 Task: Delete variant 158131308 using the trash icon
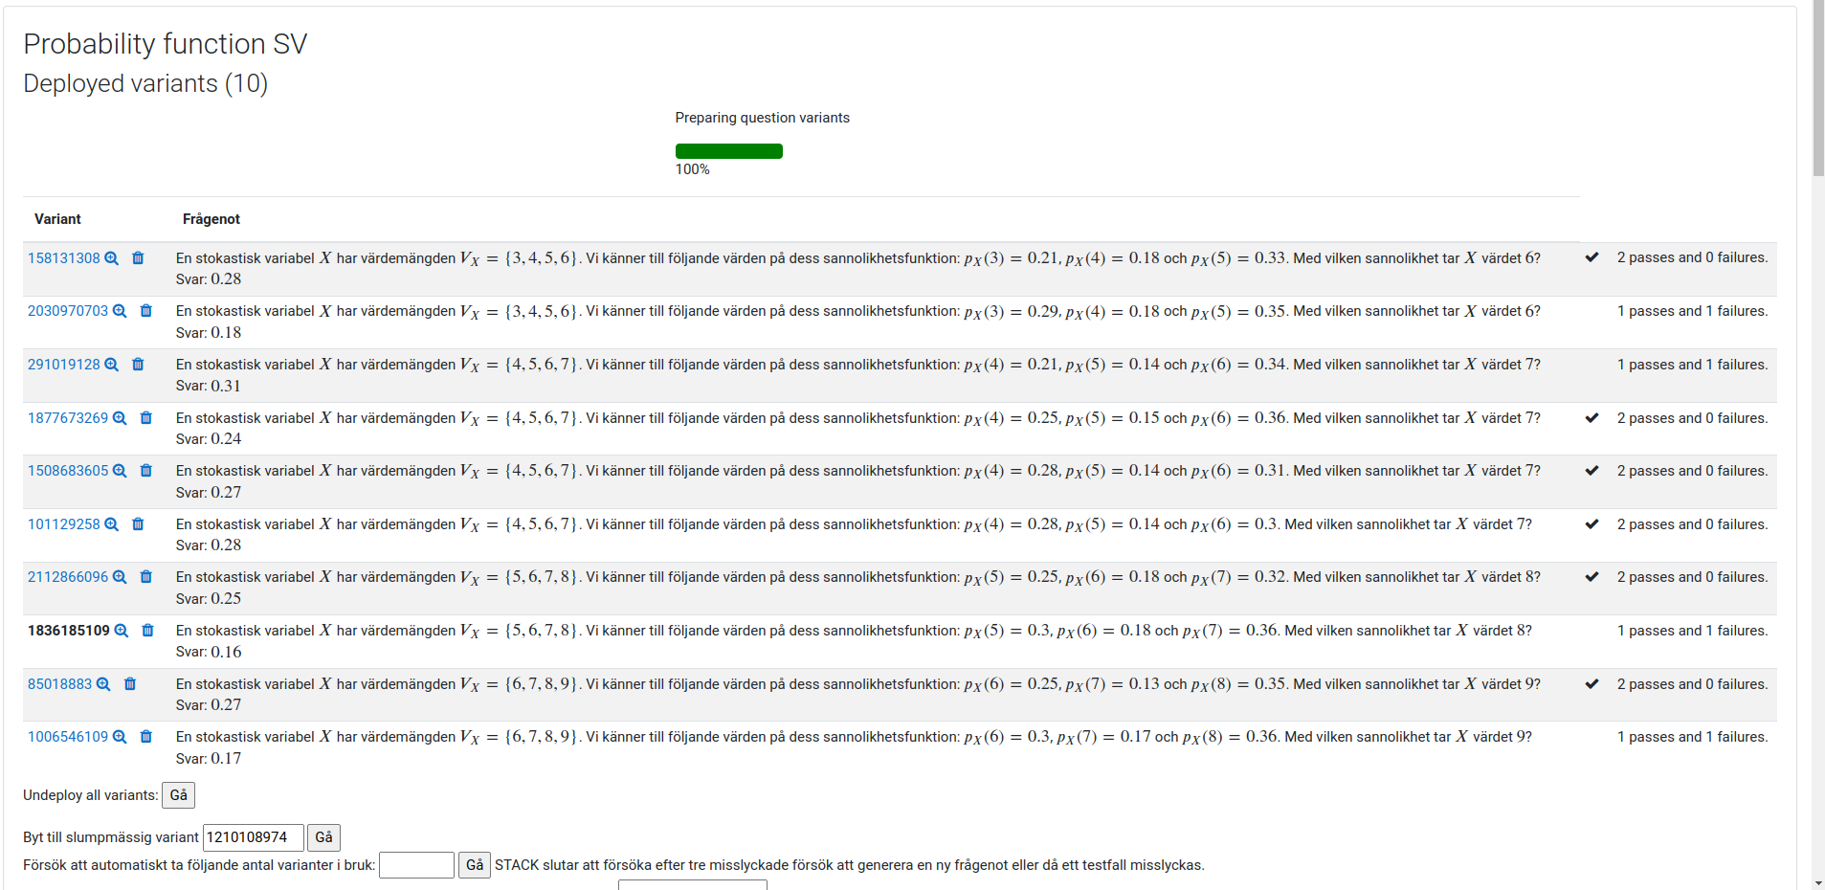click(x=138, y=257)
